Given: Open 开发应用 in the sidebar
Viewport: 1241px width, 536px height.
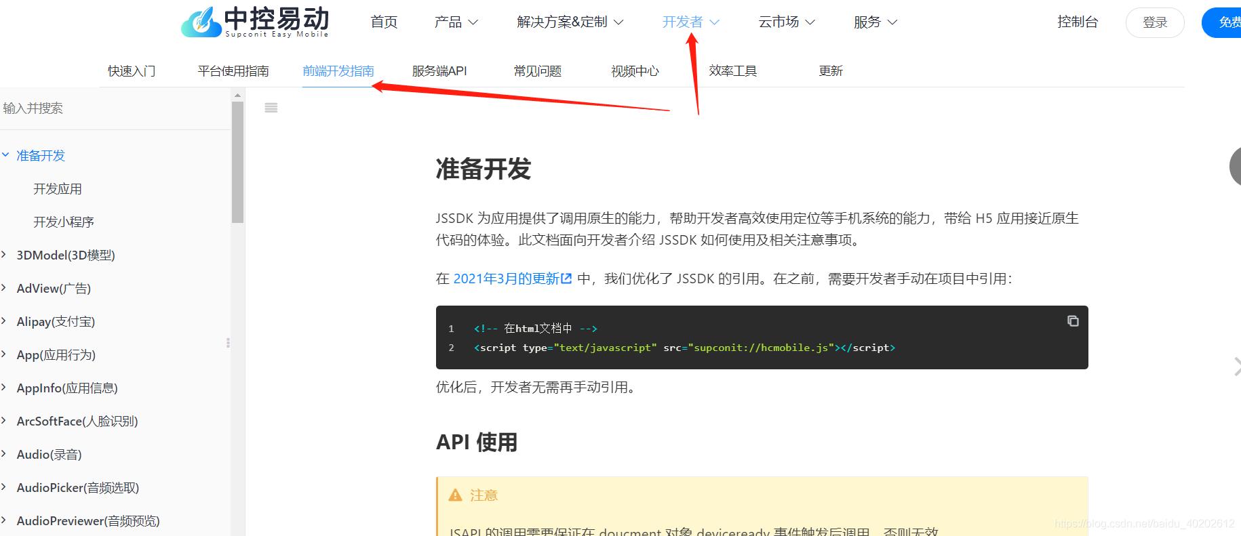Looking at the screenshot, I should pyautogui.click(x=58, y=189).
